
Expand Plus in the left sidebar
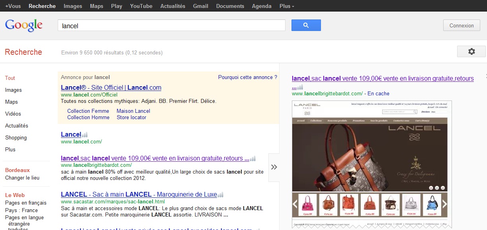(10, 150)
